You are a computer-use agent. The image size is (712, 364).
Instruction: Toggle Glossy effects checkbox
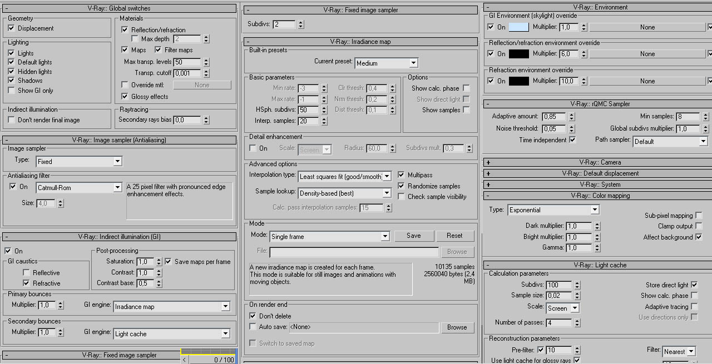pyautogui.click(x=125, y=97)
